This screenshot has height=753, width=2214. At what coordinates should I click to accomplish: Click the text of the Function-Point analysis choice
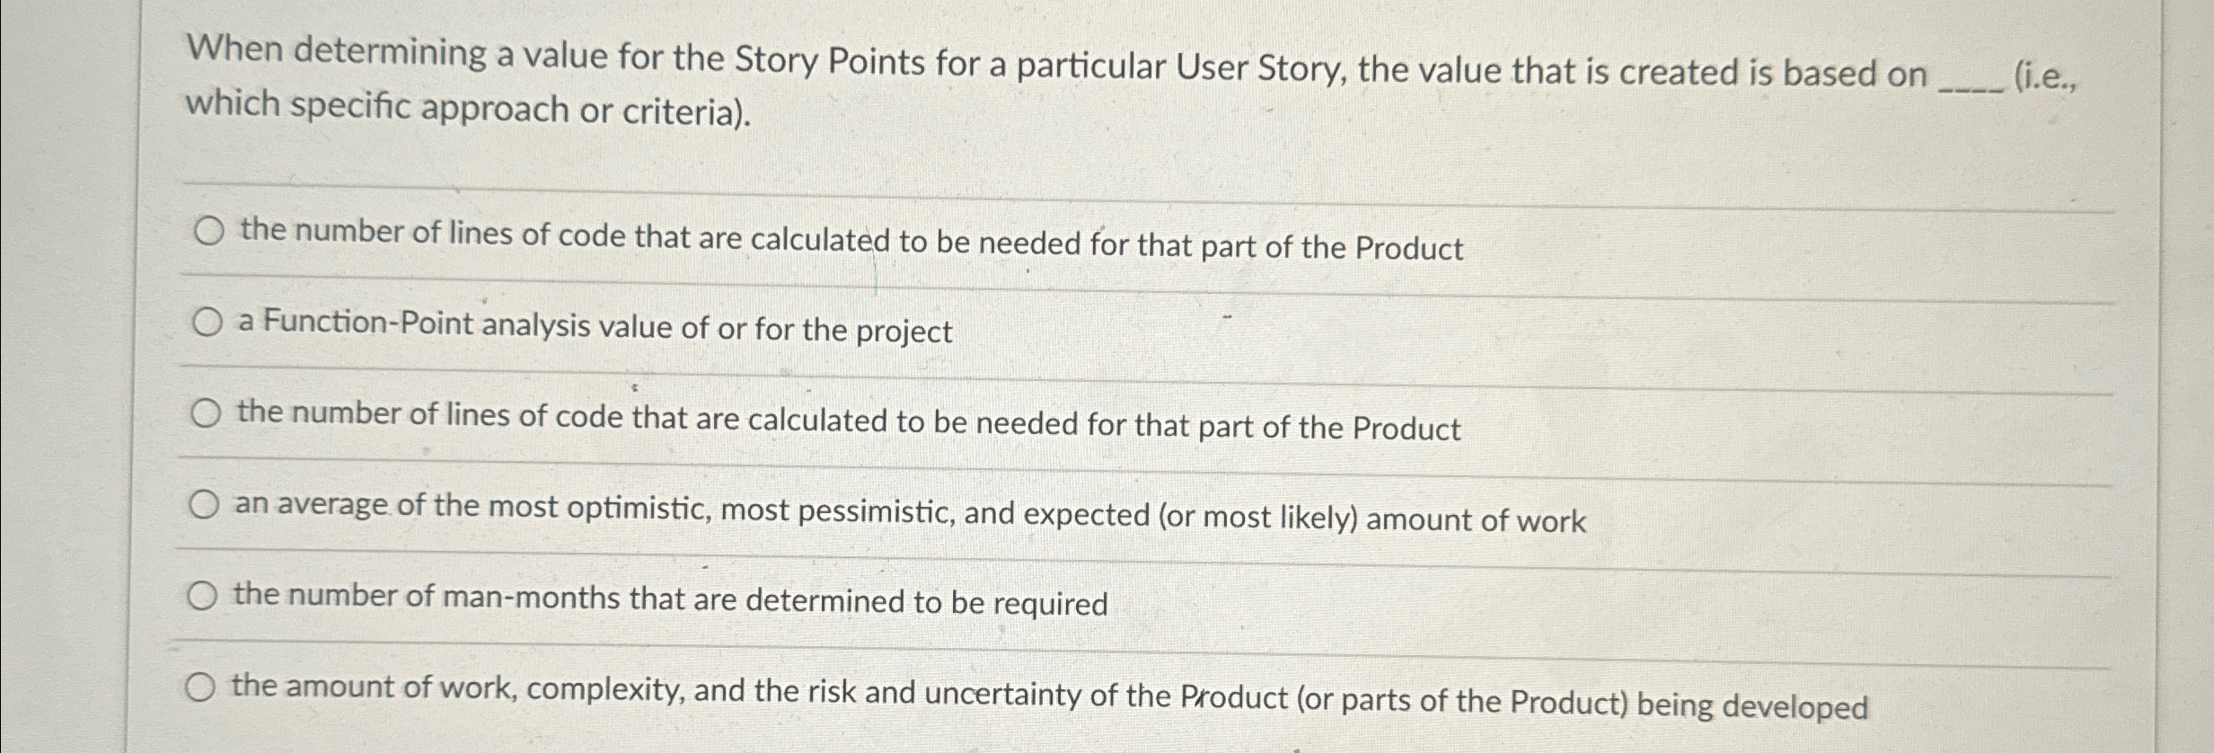tap(593, 327)
